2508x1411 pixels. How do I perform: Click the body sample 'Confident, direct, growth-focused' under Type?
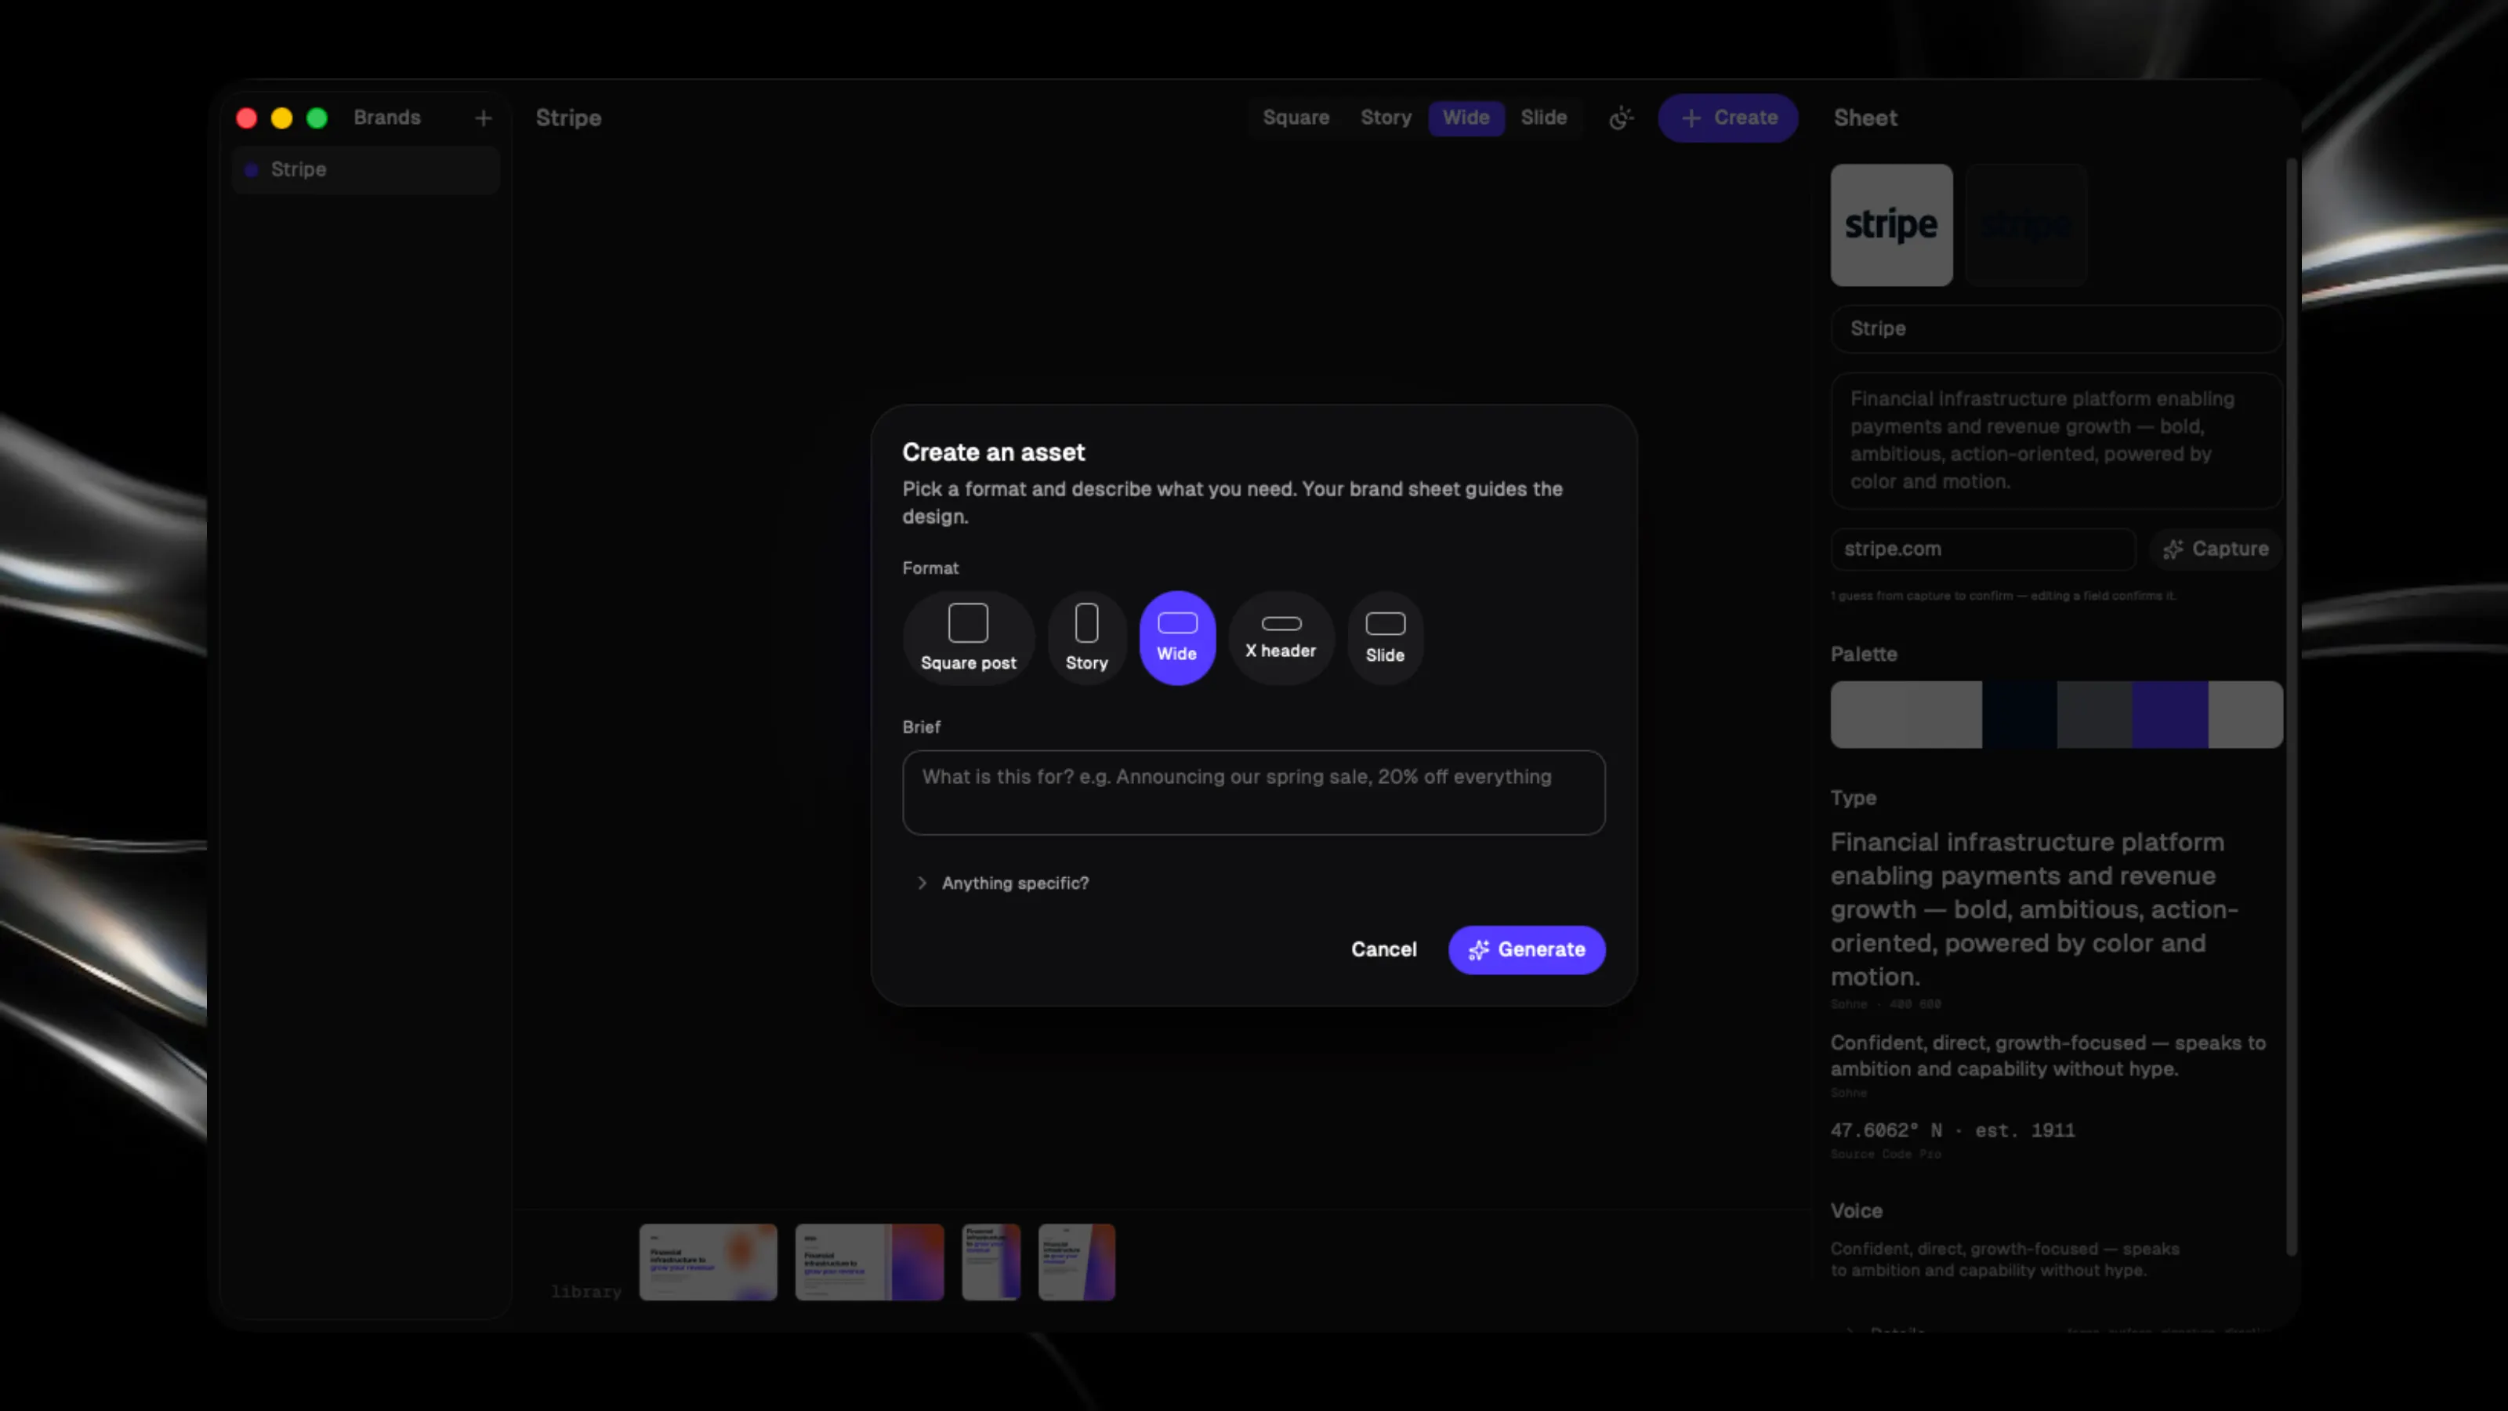click(x=2047, y=1056)
